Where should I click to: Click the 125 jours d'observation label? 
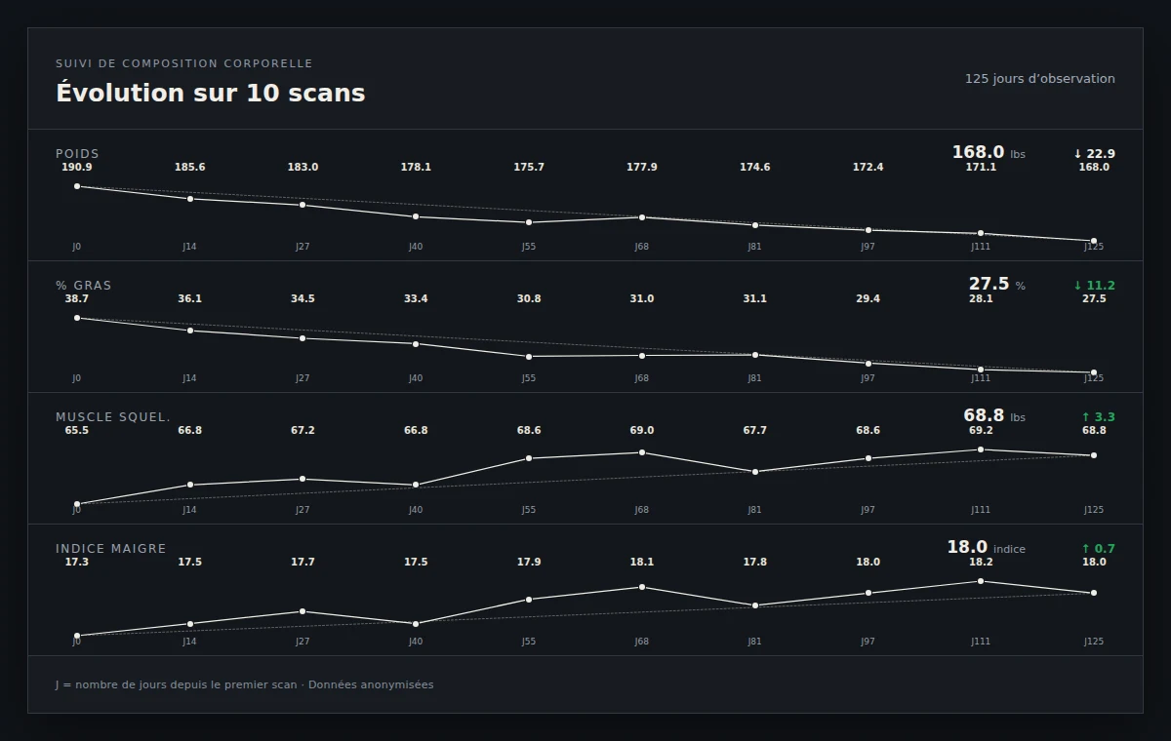point(1040,79)
